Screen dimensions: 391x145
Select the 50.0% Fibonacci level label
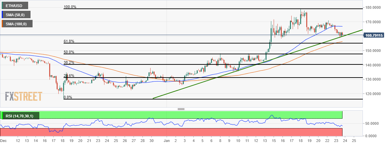click(x=69, y=52)
